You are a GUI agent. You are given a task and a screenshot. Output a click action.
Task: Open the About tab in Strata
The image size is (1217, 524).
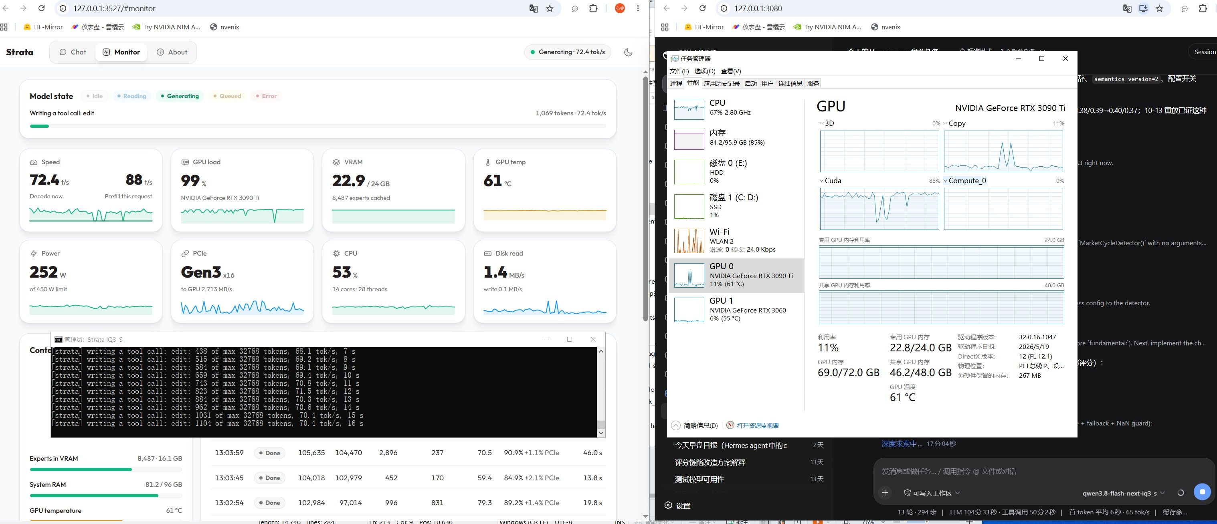pyautogui.click(x=172, y=52)
